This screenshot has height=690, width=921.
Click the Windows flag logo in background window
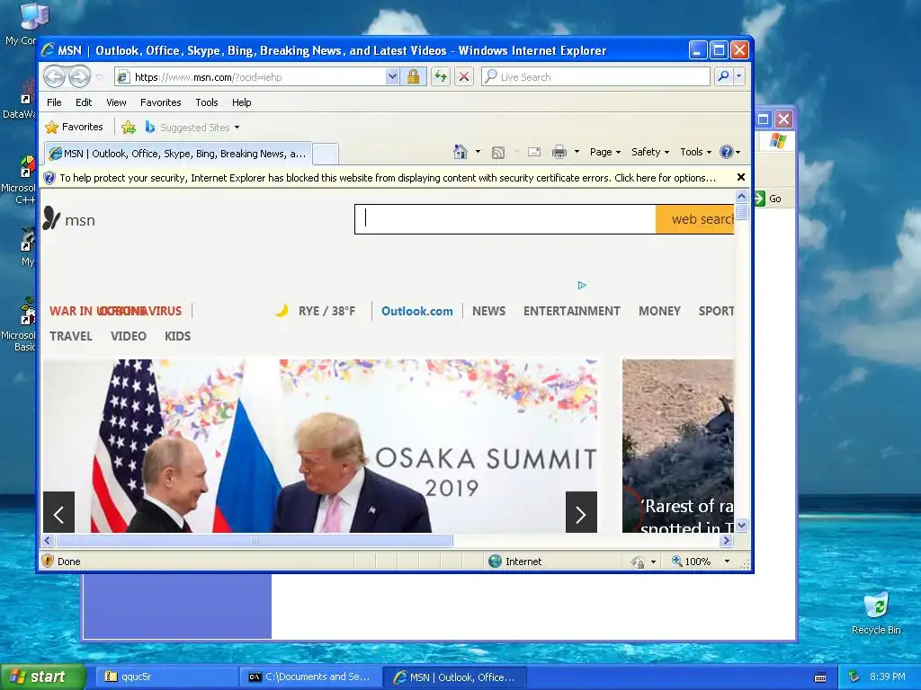point(777,141)
